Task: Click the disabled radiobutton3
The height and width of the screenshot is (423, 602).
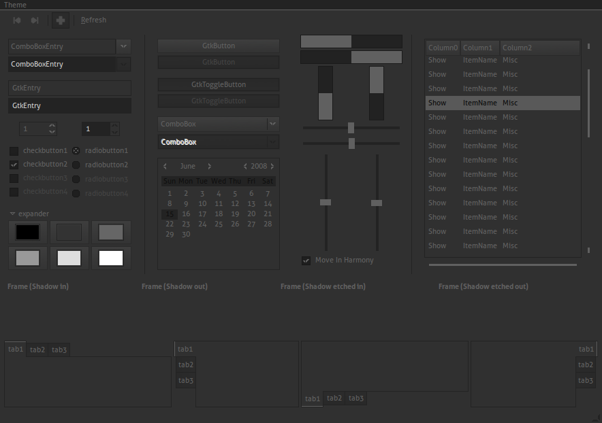Action: click(76, 179)
